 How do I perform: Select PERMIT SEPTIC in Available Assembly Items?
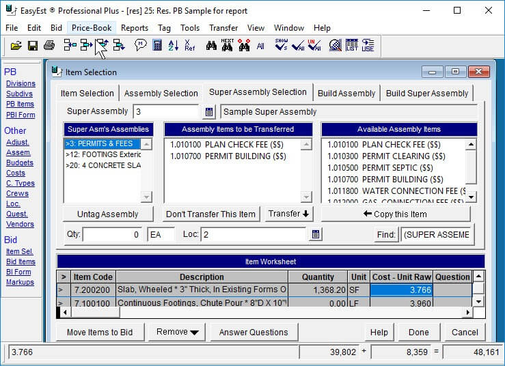pos(380,168)
